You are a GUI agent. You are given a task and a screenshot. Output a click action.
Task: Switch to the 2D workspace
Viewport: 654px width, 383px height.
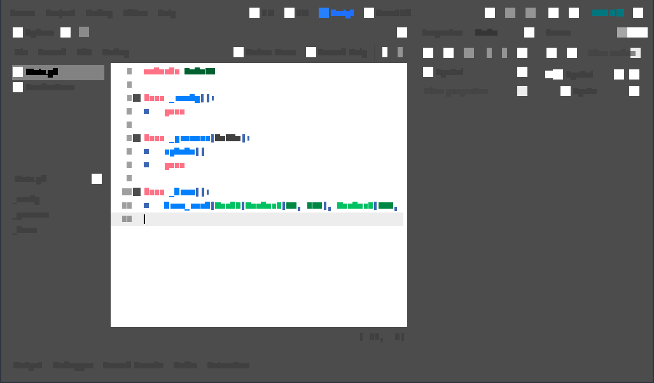[x=261, y=13]
